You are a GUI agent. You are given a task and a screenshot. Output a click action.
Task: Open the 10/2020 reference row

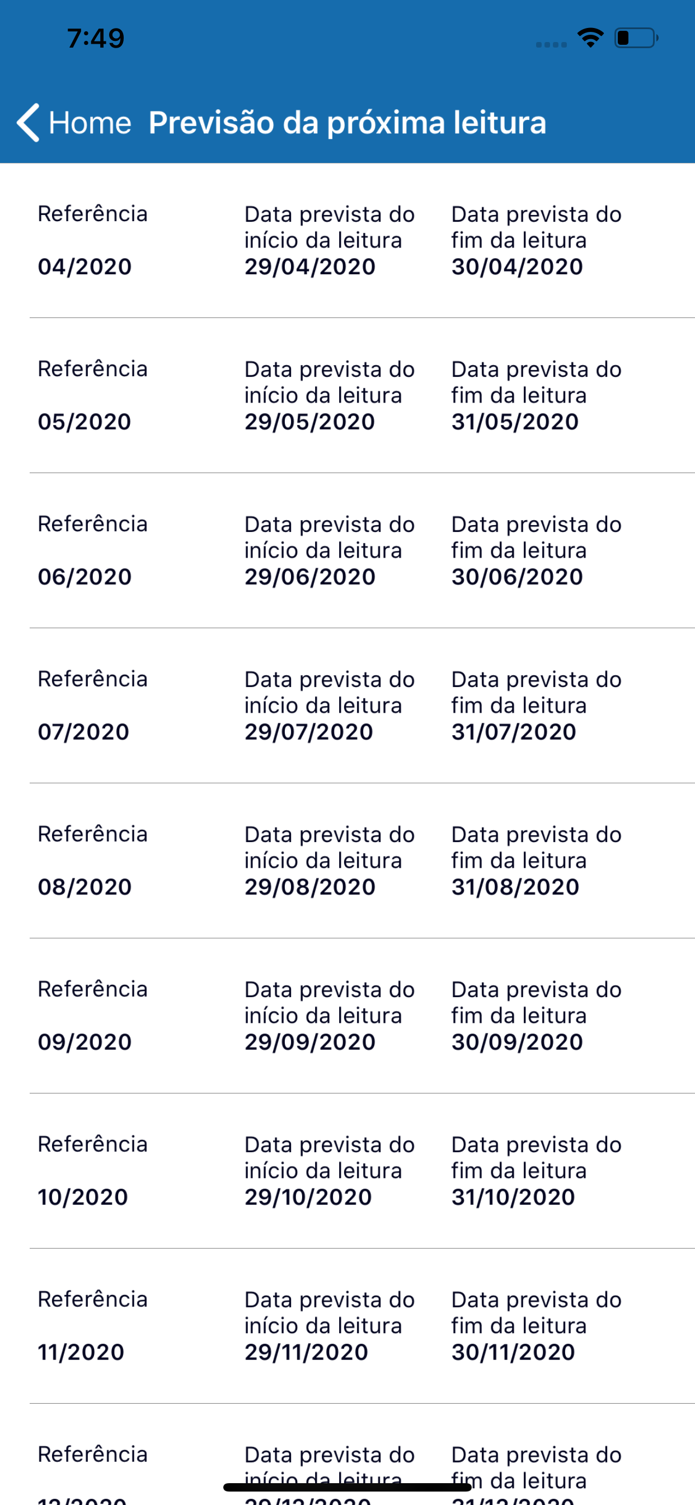pyautogui.click(x=347, y=1170)
